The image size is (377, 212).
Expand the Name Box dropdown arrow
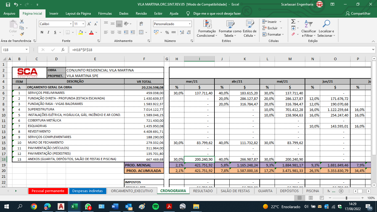click(27, 50)
